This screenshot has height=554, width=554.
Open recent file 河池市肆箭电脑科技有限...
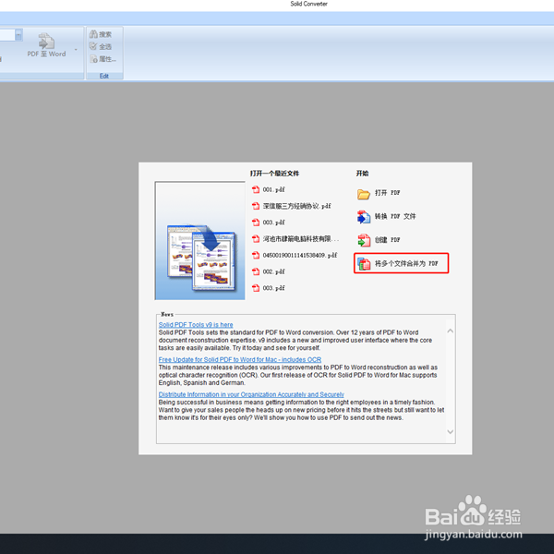pos(300,239)
